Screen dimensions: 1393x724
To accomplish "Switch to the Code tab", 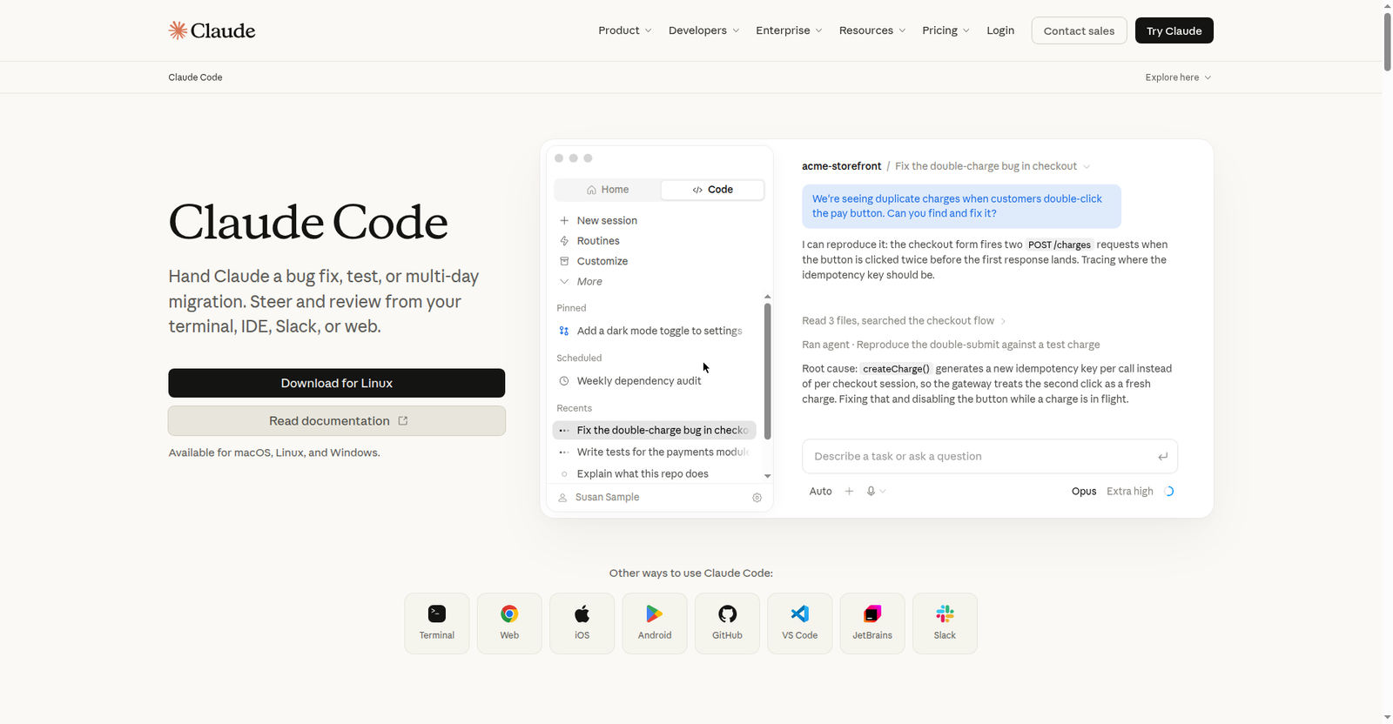I will click(712, 190).
